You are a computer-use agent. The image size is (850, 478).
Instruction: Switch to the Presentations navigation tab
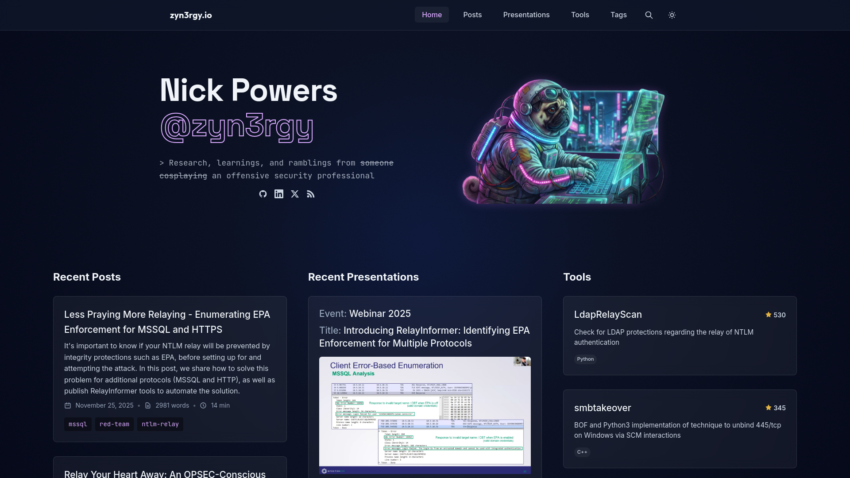coord(526,15)
